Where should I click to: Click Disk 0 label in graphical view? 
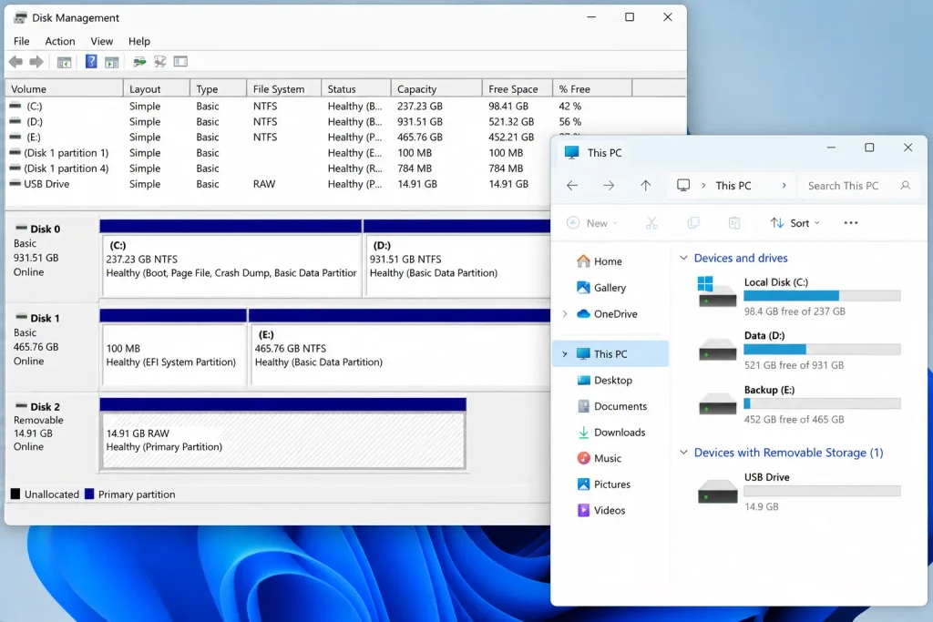coord(46,229)
